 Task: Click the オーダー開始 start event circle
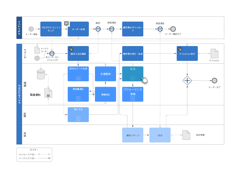tap(31, 29)
